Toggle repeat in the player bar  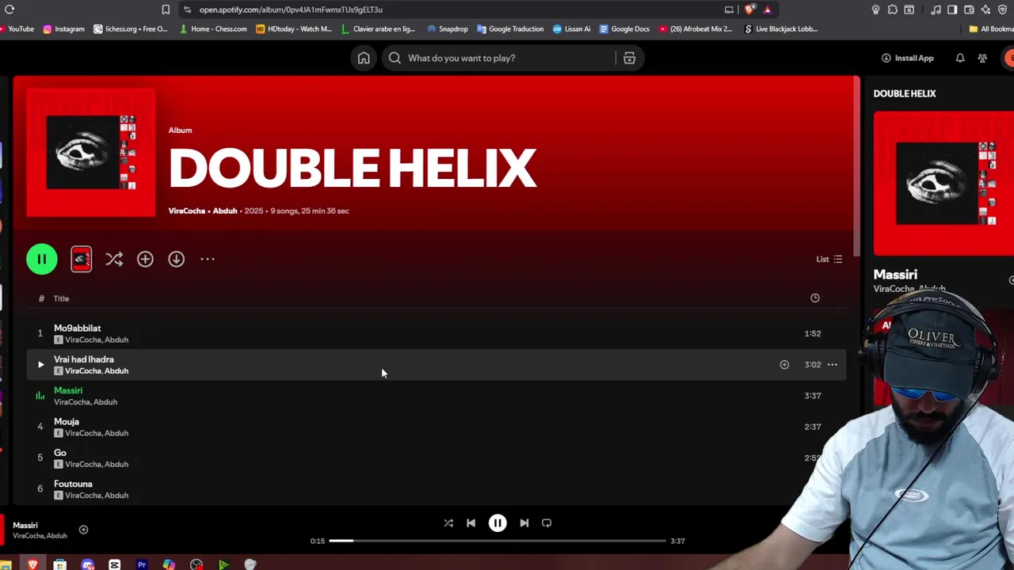pyautogui.click(x=546, y=522)
